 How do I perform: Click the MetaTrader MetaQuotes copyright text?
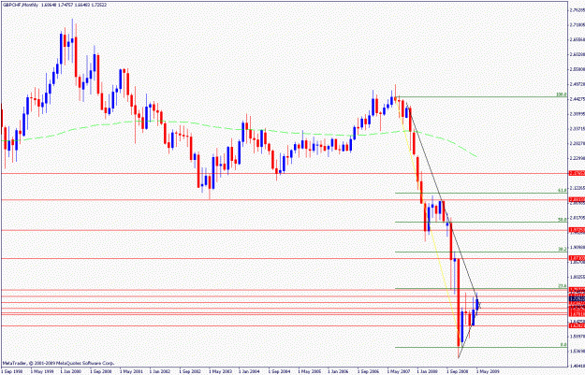(58, 363)
